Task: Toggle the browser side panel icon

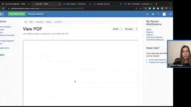Action: 162,9
